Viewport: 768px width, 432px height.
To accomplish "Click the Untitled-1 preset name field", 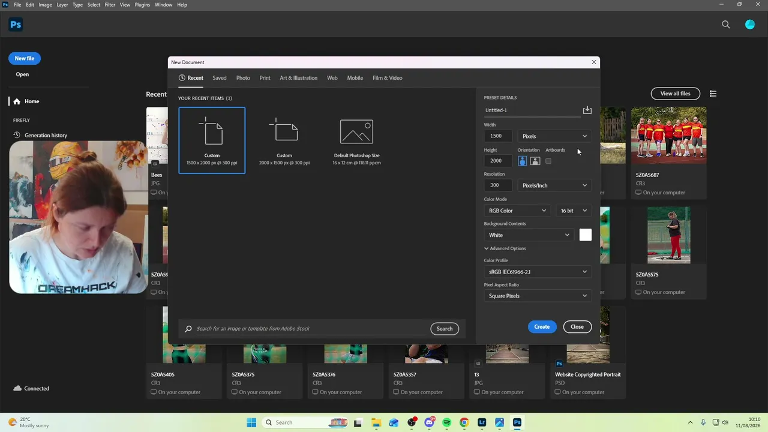I will 532,110.
